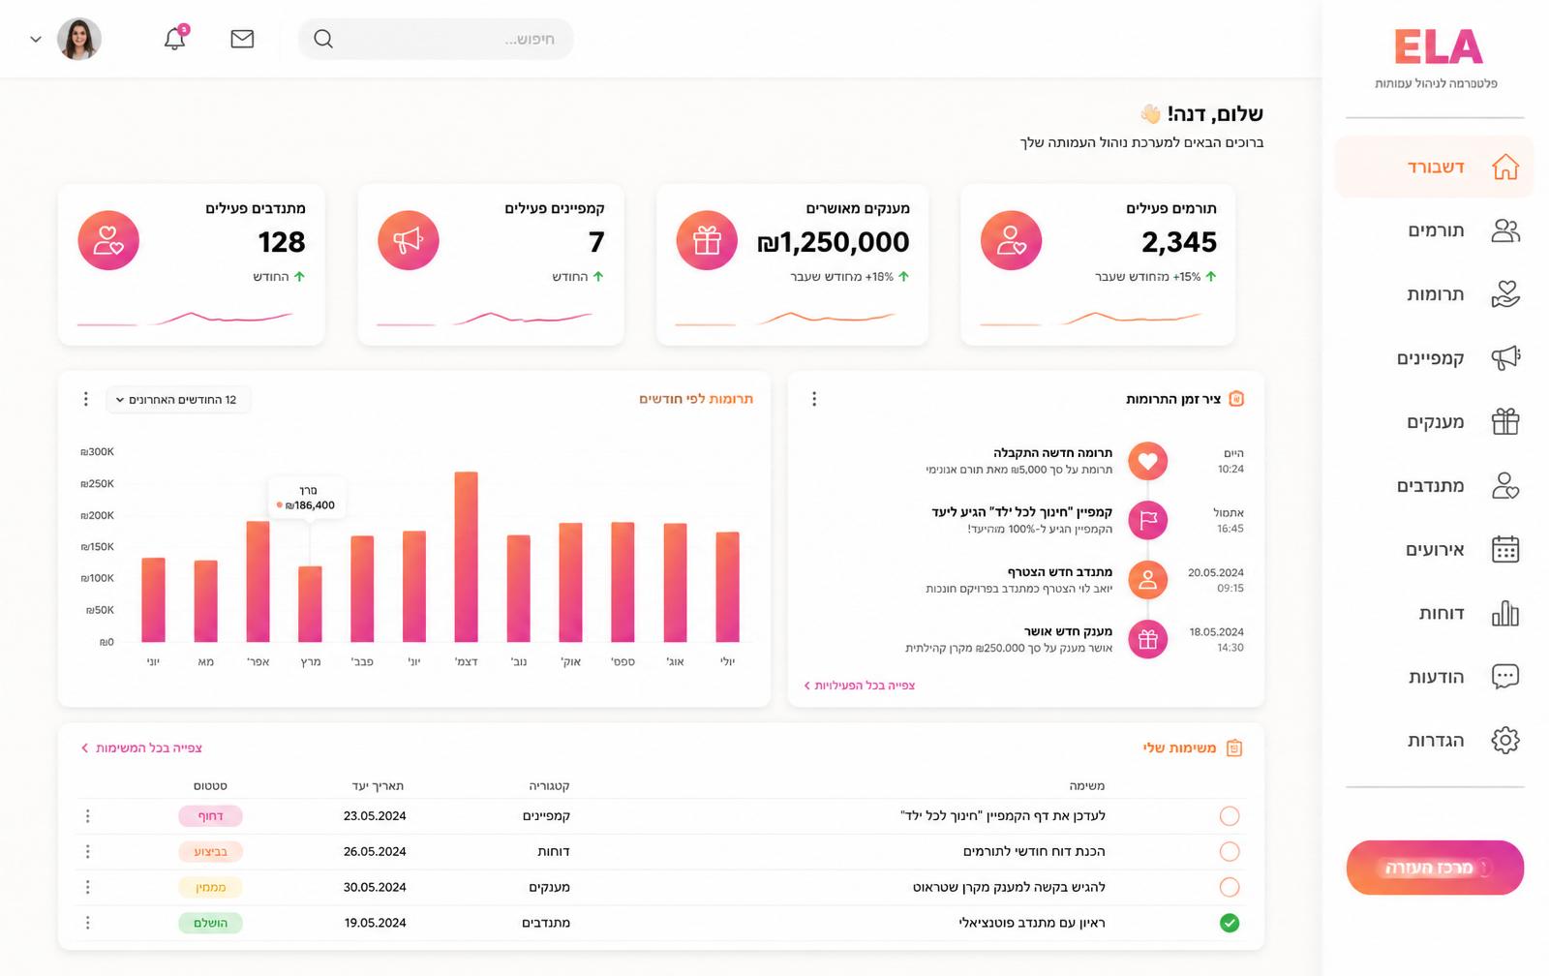Click the מרץ bar in the chart
Viewport: 1549px width, 976px height.
310,604
